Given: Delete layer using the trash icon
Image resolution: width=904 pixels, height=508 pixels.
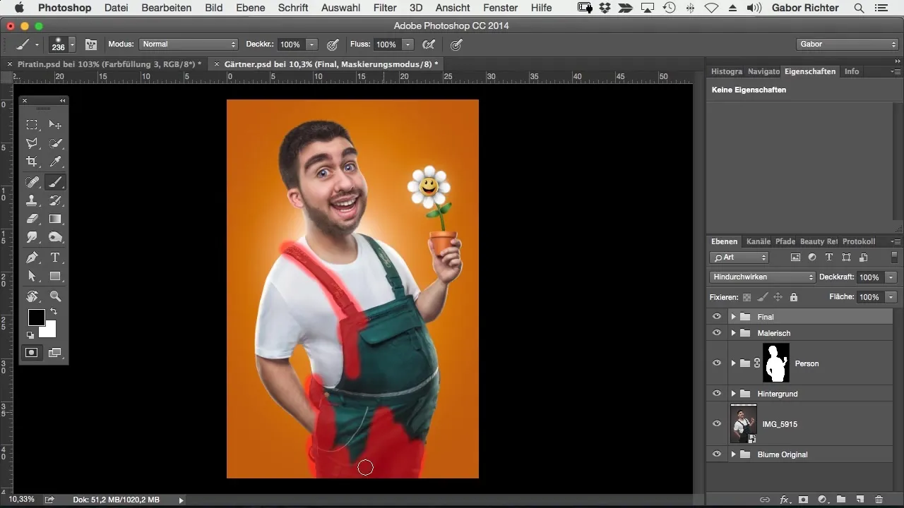Looking at the screenshot, I should click(879, 500).
